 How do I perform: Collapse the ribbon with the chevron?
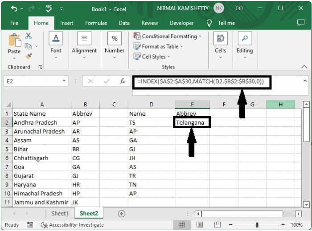click(304, 67)
